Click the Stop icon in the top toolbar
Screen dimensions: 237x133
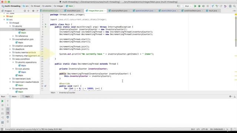(208, 6)
